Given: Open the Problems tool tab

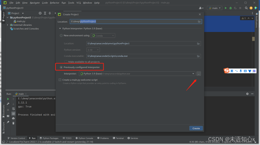Looking at the screenshot, I should (x=103, y=138).
